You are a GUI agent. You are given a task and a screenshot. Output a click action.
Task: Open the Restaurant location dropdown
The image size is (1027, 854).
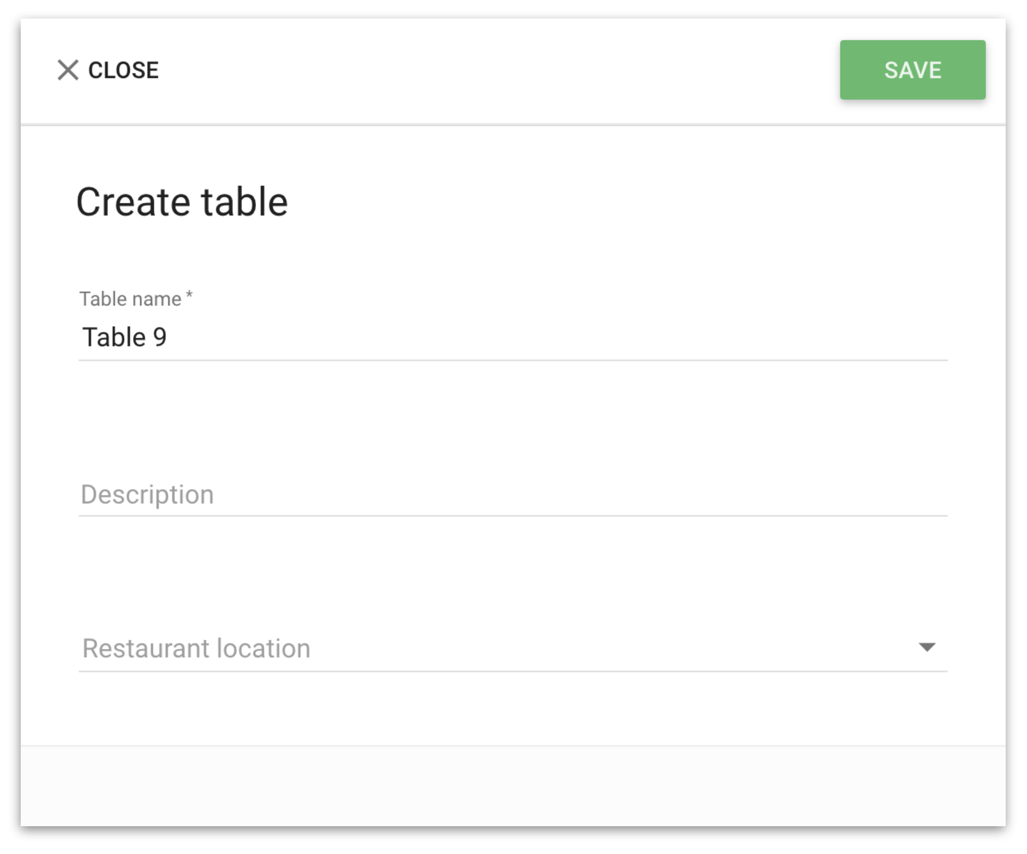point(513,648)
